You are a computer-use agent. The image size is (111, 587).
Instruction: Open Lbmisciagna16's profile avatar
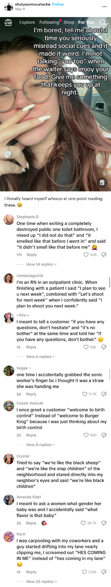pyautogui.click(x=9, y=278)
